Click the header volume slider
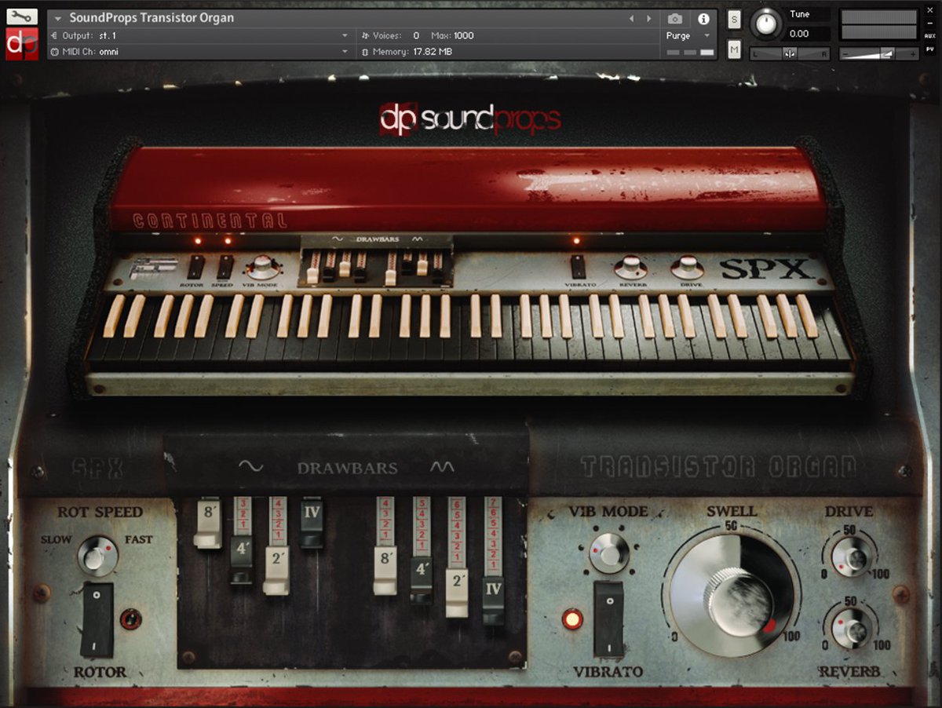942x708 pixels. pos(879,54)
